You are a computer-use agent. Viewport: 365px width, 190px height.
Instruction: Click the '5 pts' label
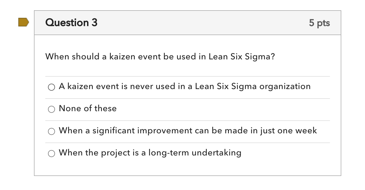tap(320, 23)
